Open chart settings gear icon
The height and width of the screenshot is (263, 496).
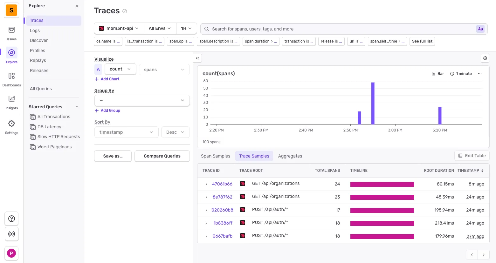(x=485, y=58)
